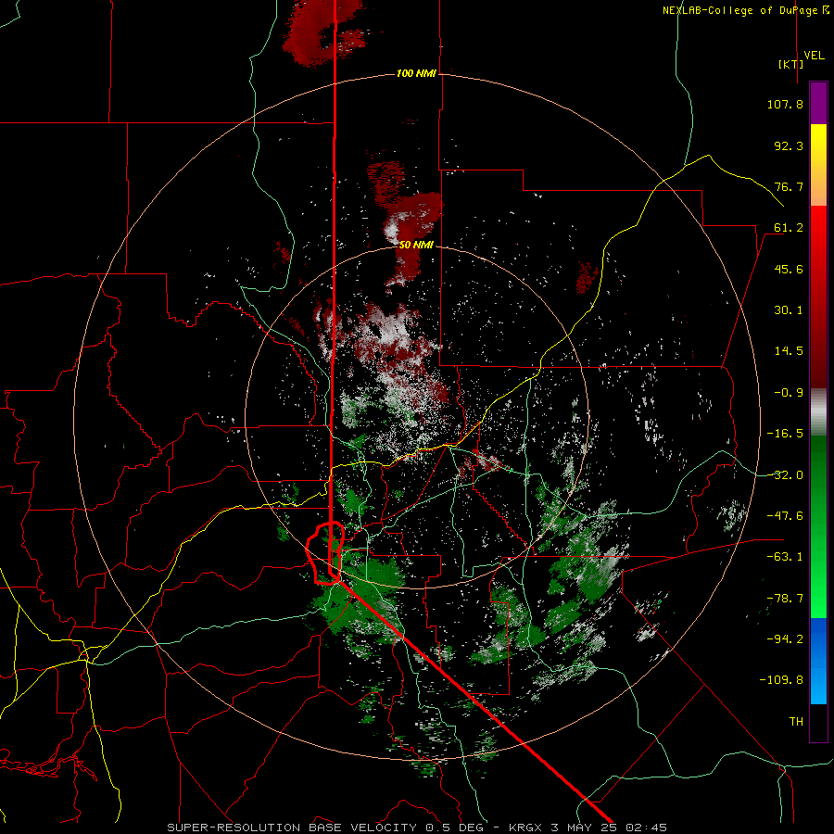Click the 14.5 legend value

[789, 351]
